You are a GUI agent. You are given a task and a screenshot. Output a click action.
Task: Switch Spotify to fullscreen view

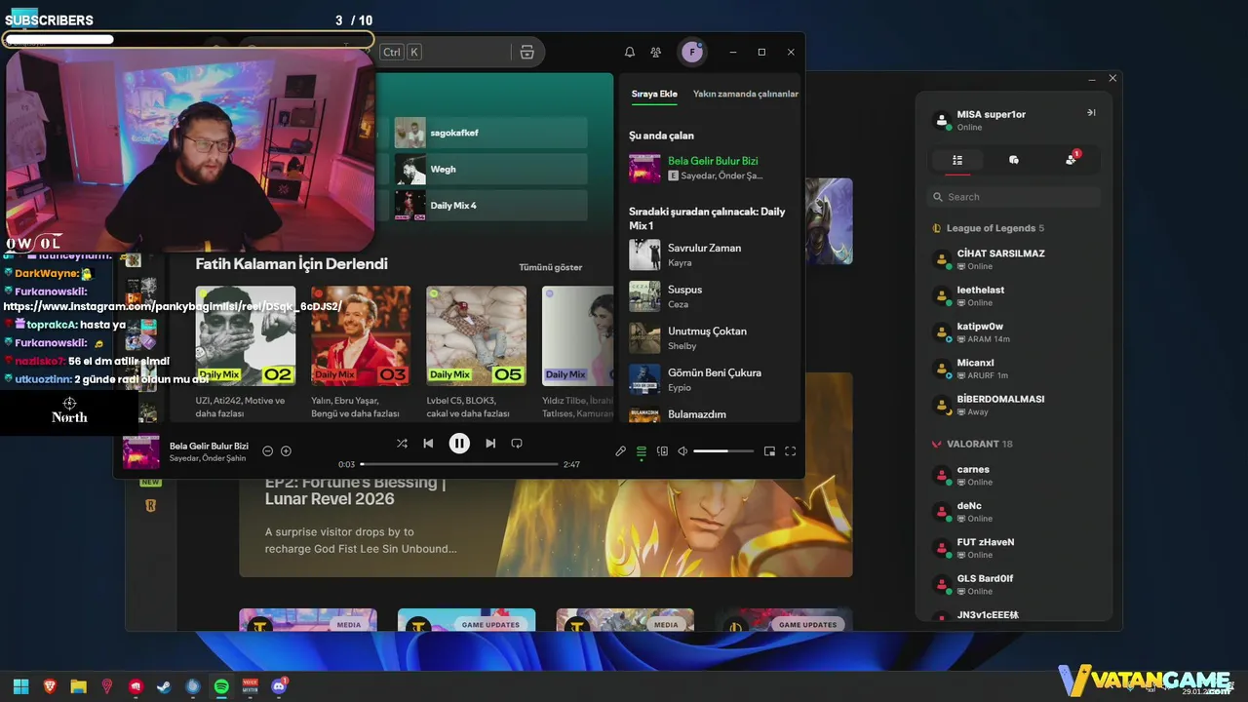click(x=791, y=451)
